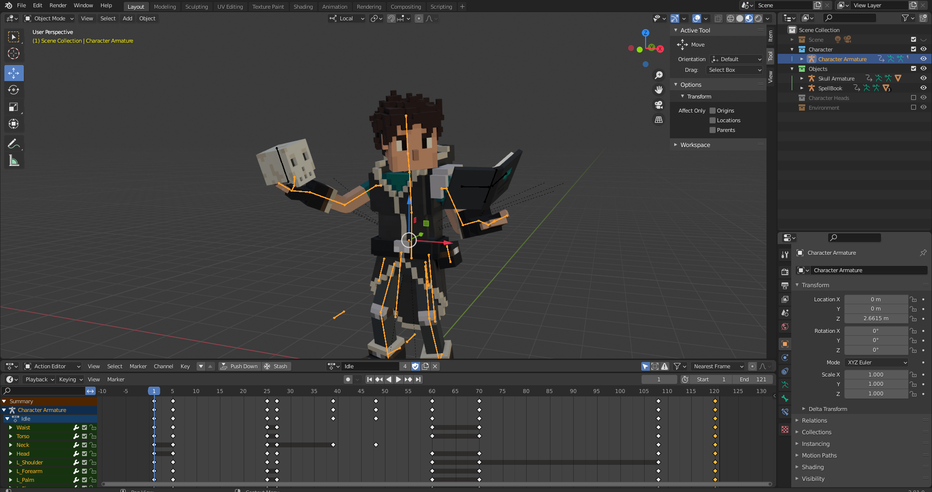Enable Solid viewport shading mode
932x492 pixels.
(x=740, y=18)
